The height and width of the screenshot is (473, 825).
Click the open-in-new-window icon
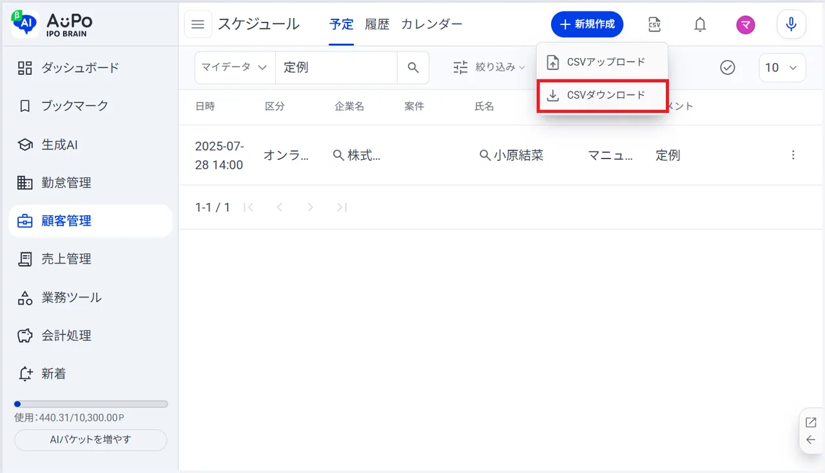coord(811,423)
